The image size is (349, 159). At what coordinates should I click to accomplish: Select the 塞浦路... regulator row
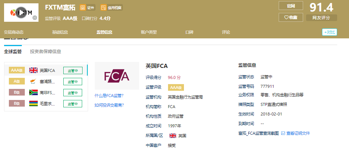point(46,82)
